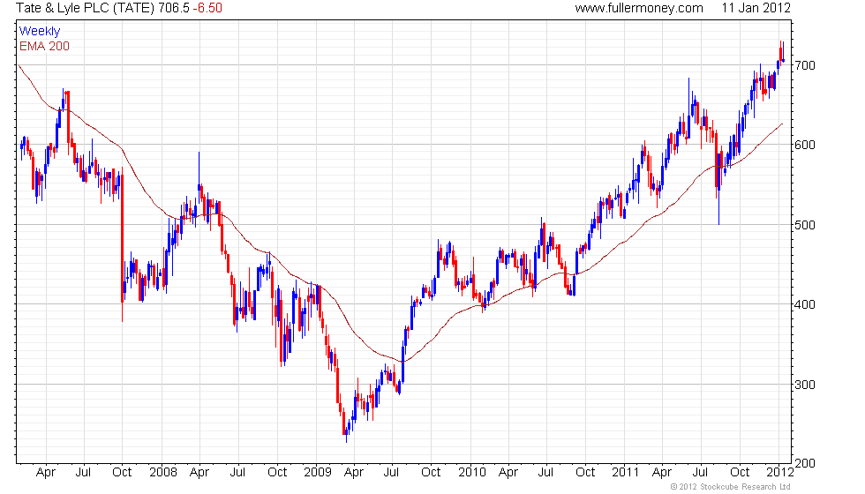Click the 2008 year label on date axis
This screenshot has width=865, height=494.
click(x=163, y=473)
